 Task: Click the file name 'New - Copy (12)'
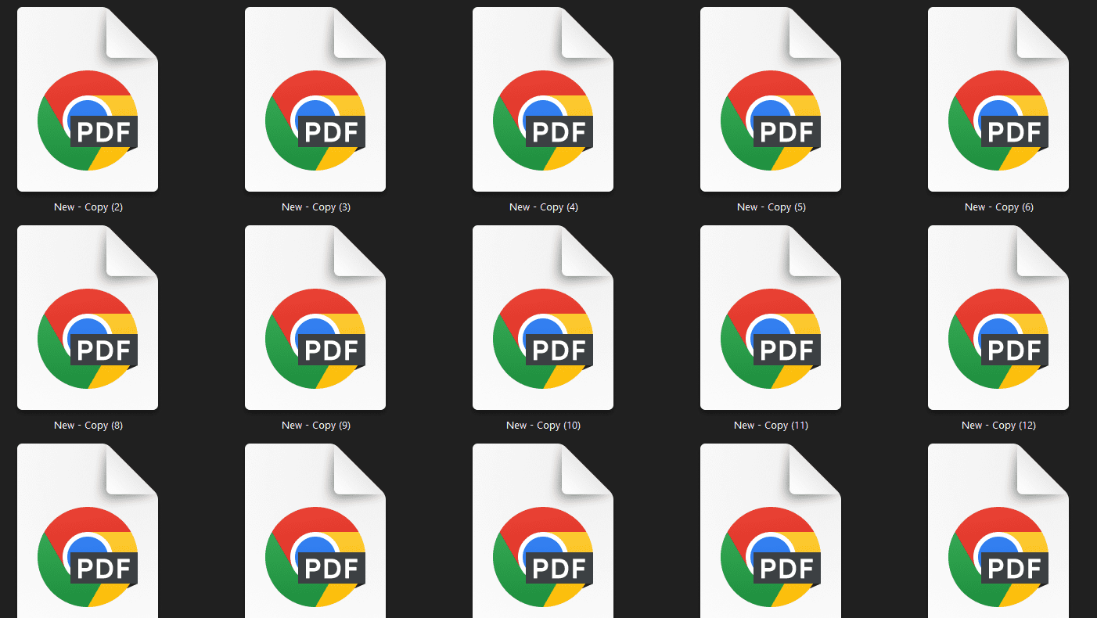coord(999,426)
